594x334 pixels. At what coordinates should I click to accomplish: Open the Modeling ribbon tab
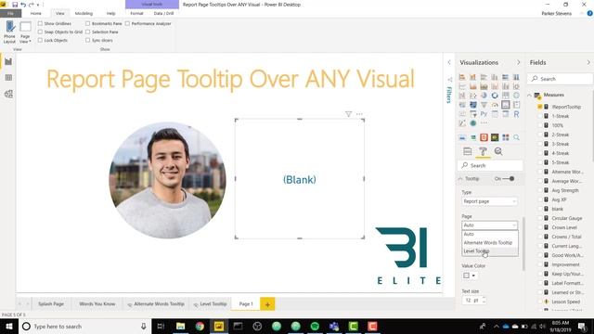[x=84, y=13]
